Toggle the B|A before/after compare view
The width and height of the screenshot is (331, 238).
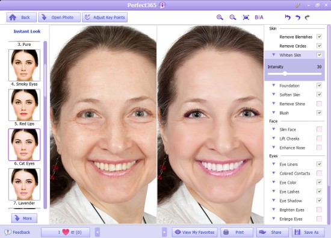[x=259, y=17]
